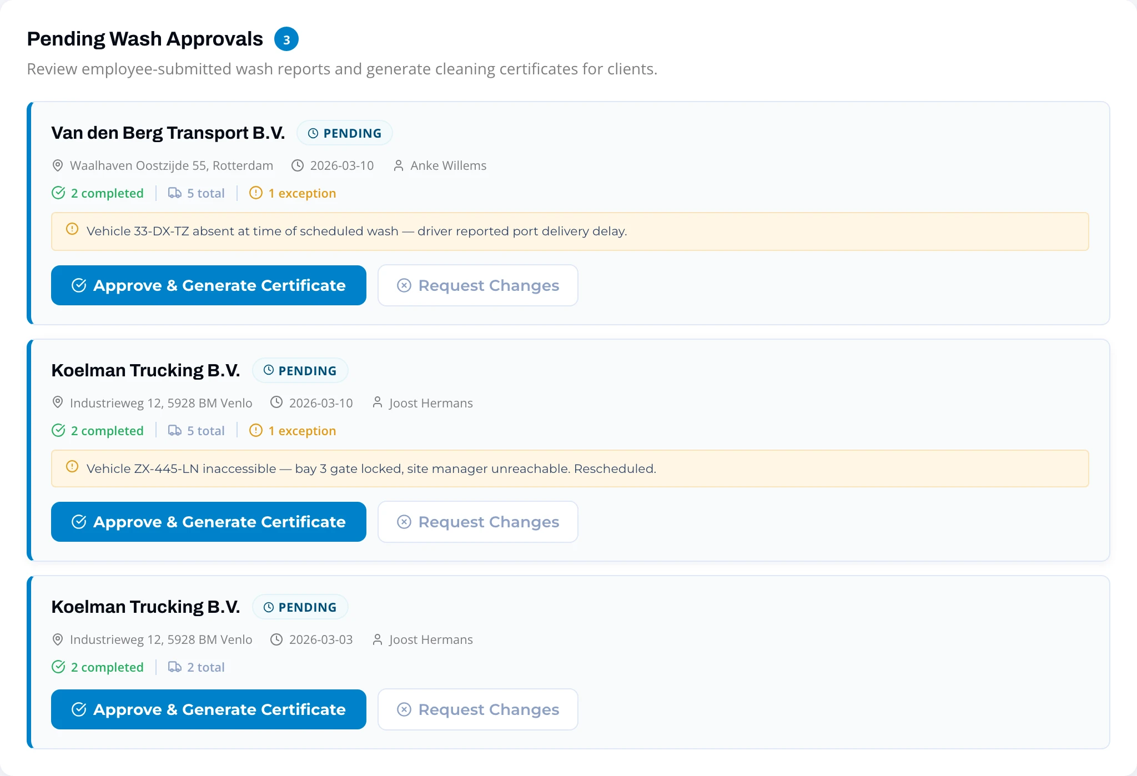Request changes for Koelman Trucking 2026-03-10 report
1137x776 pixels.
tap(477, 522)
